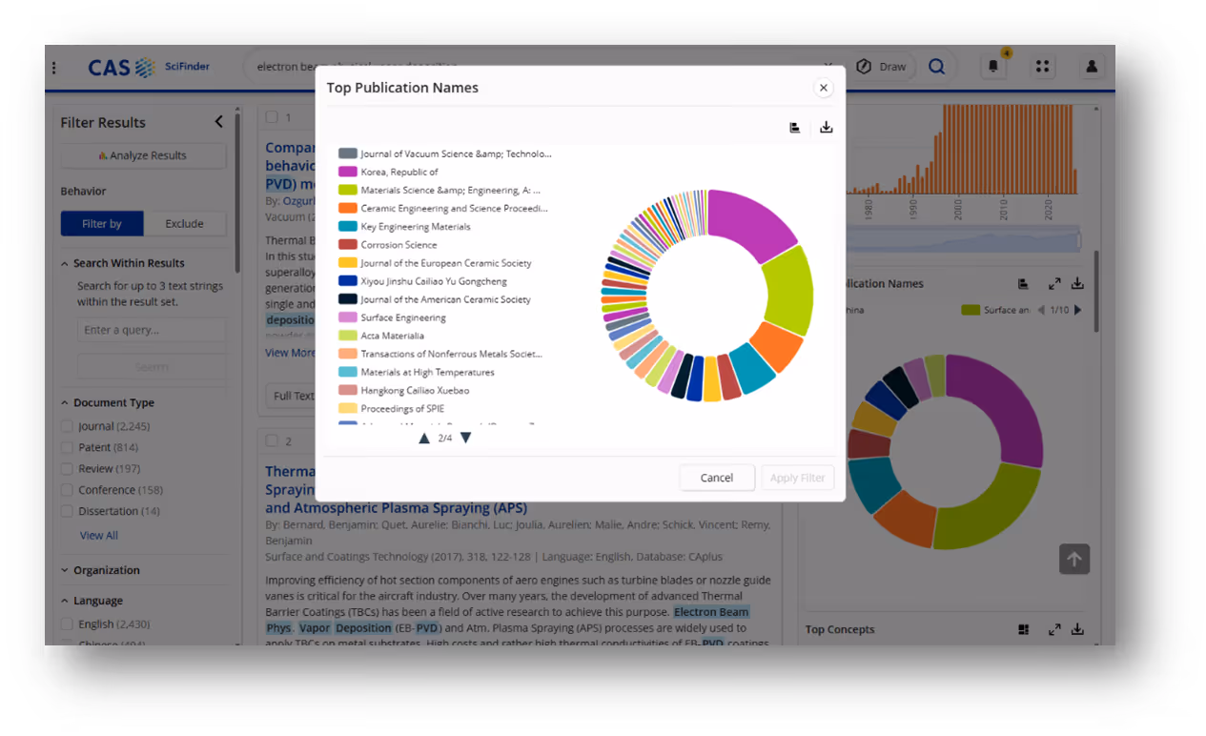
Task: Collapse the Filter Results sidebar
Action: [218, 122]
